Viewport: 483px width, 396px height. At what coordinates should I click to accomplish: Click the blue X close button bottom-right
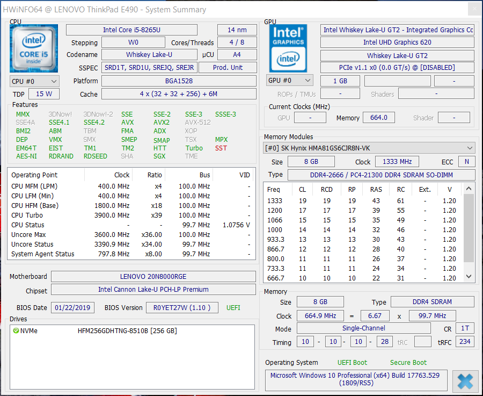coord(465,381)
